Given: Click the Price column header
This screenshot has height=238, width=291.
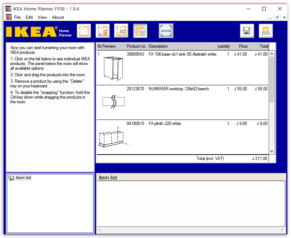Looking at the screenshot, I should 243,46.
